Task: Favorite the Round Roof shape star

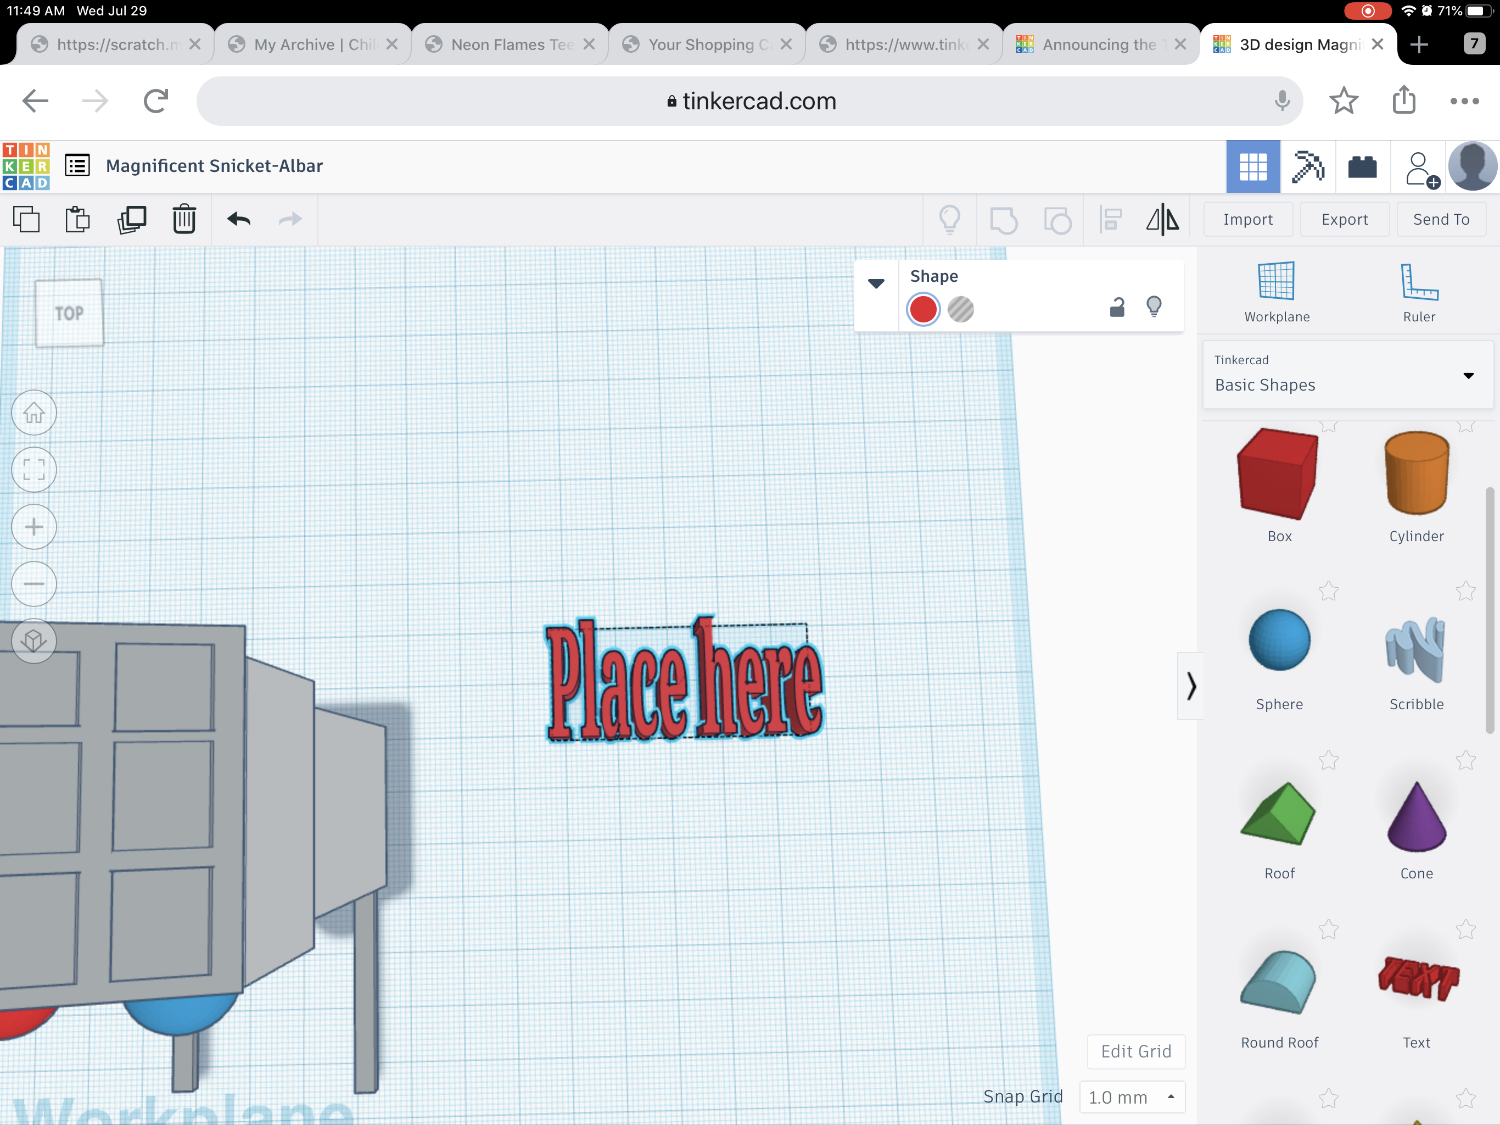Action: pos(1329,929)
